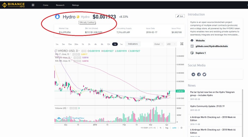Expand Volume (20) dropdown arrow
Screen dimensions: 248x137
68,108
